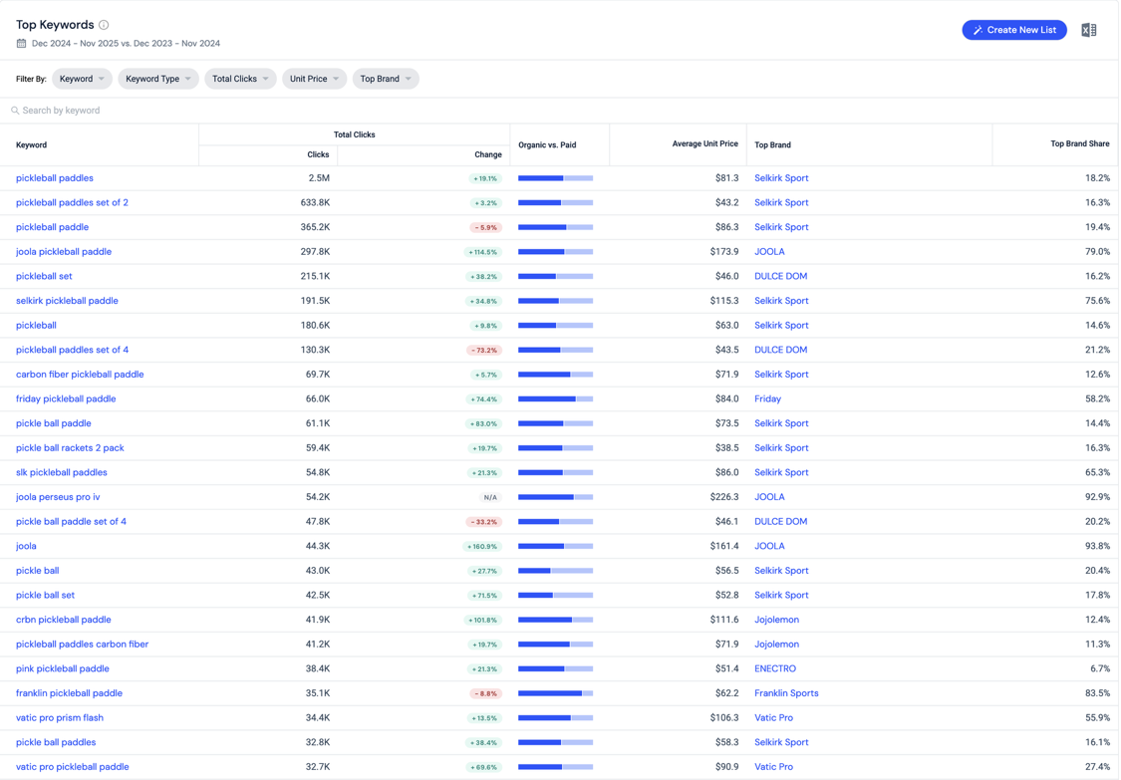Open the joola perseus pro iv keyword
This screenshot has height=780, width=1121.
tap(58, 497)
